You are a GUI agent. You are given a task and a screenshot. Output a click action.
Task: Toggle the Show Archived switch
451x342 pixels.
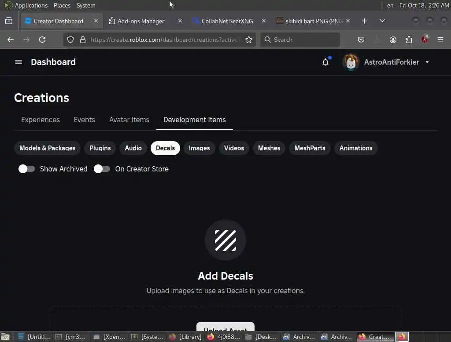click(26, 169)
